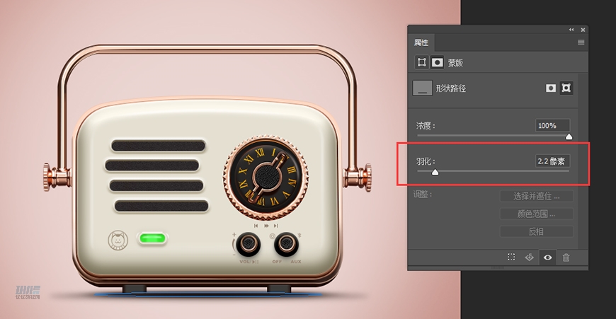Click the 选择并遮住 button
Screen dimensions: 616x319
pyautogui.click(x=536, y=196)
